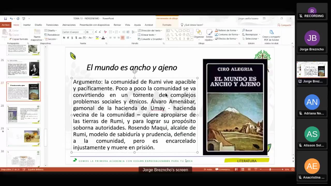Switch to slide sorter view
Image resolution: width=331 pixels, height=186 pixels.
[243, 169]
